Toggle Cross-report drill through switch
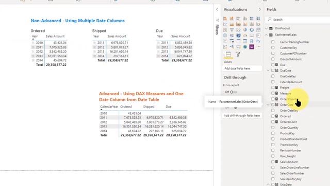Image resolution: width=330 pixels, height=186 pixels. 234,92
